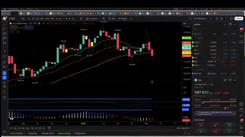This screenshot has height=137, width=245.
Task: Open quick search in top toolbar
Action: [x=217, y=19]
